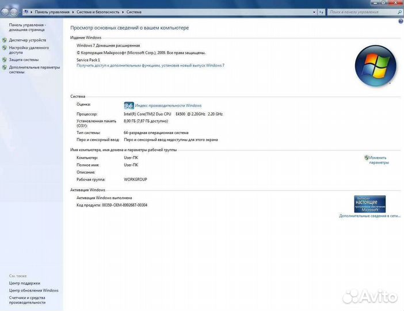The image size is (404, 311).
Task: Click User-ПК value beside Компьютер
Action: click(131, 158)
